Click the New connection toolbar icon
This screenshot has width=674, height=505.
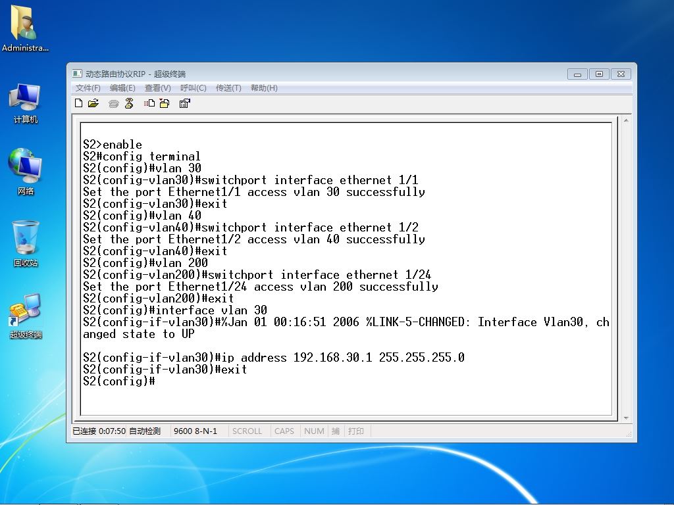[x=79, y=103]
